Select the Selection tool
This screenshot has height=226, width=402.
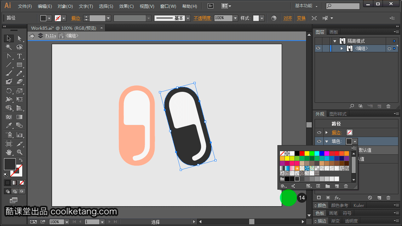9,38
